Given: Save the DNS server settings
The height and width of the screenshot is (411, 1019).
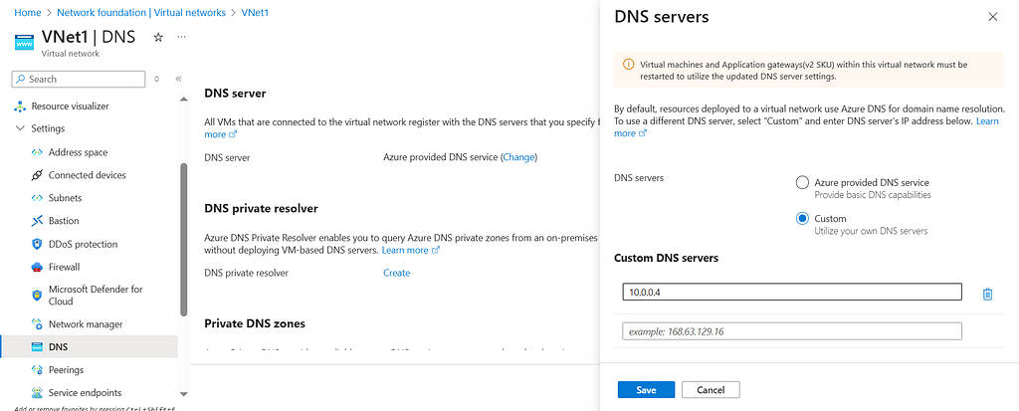Looking at the screenshot, I should tap(646, 390).
